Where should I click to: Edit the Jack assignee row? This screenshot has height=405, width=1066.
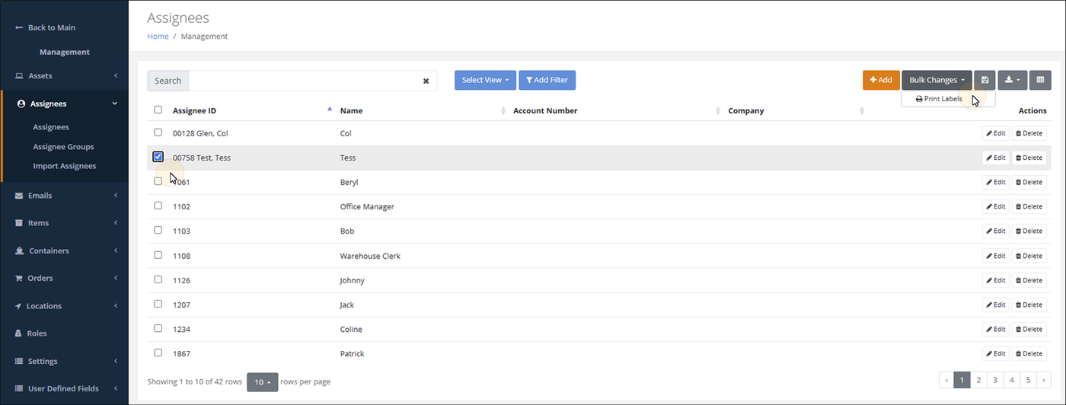(995, 305)
